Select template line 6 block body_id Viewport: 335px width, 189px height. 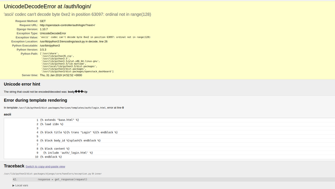click(70, 140)
